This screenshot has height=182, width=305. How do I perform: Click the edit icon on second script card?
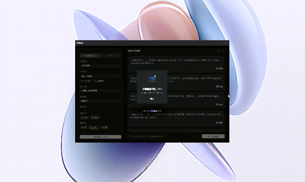click(x=217, y=87)
